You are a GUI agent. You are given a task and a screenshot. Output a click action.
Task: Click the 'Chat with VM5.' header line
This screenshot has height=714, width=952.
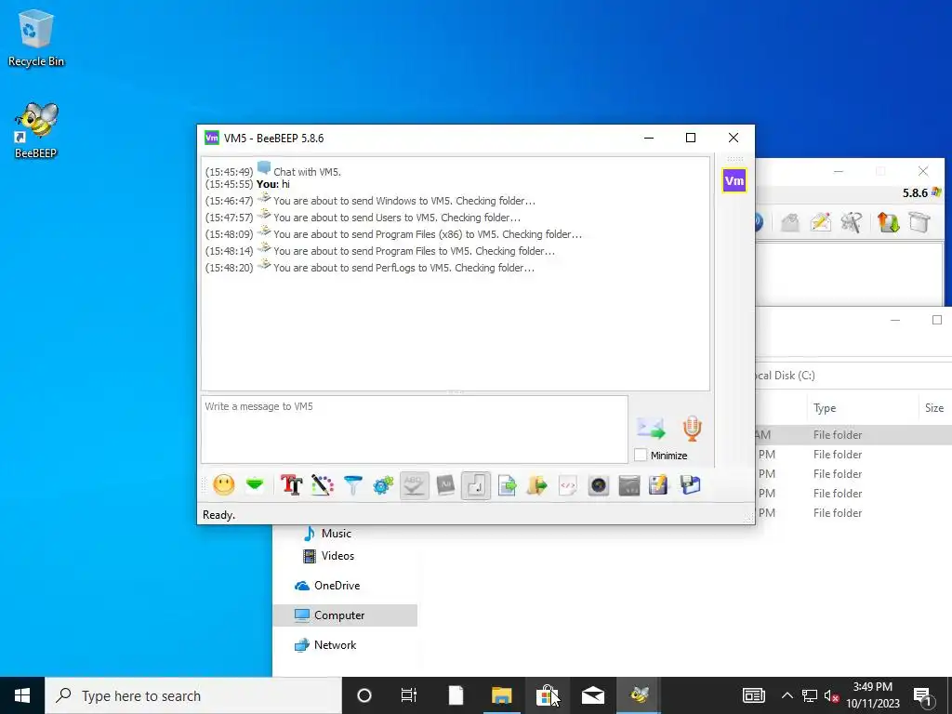307,172
